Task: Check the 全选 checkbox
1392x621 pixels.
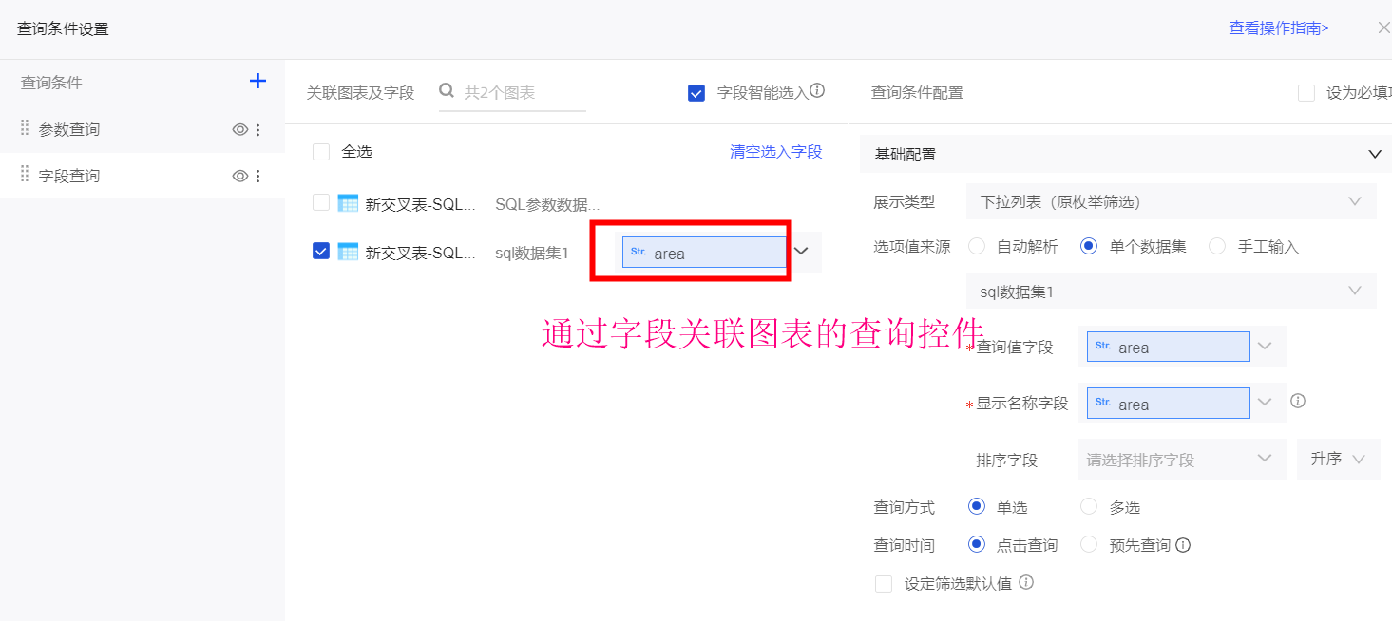Action: coord(321,152)
